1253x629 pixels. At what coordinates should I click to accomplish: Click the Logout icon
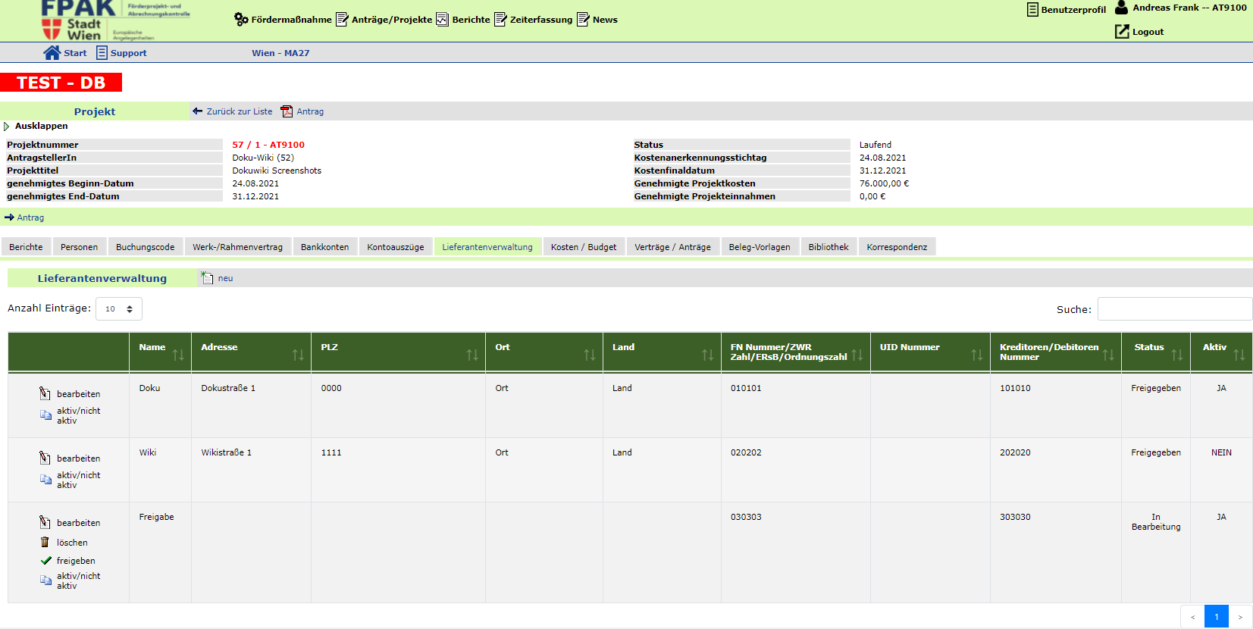coord(1122,32)
